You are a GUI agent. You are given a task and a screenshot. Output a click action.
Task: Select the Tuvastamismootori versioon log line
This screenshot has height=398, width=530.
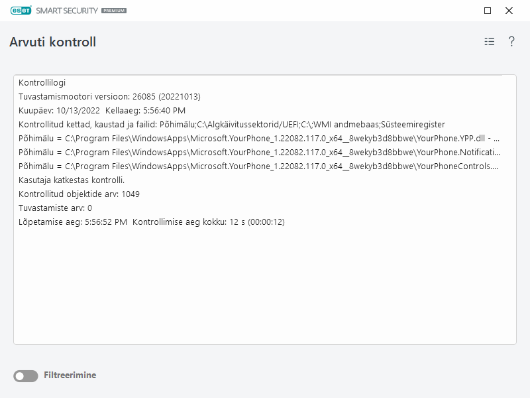(109, 97)
